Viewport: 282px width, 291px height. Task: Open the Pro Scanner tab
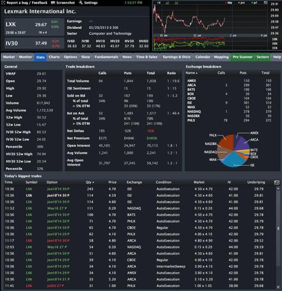click(x=243, y=57)
